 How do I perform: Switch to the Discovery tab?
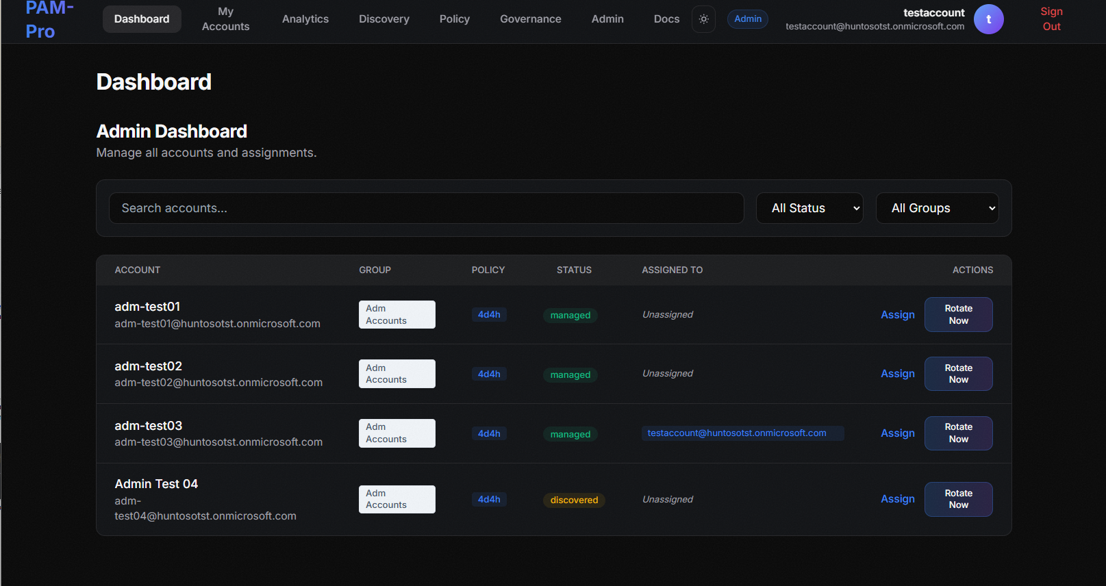(x=384, y=19)
